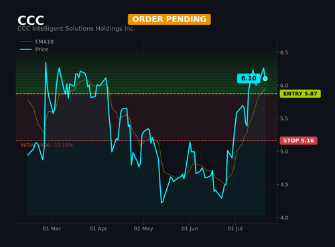Image resolution: width=335 pixels, height=247 pixels.
Task: Click the ORDER PENDING status badge
Action: click(x=170, y=19)
